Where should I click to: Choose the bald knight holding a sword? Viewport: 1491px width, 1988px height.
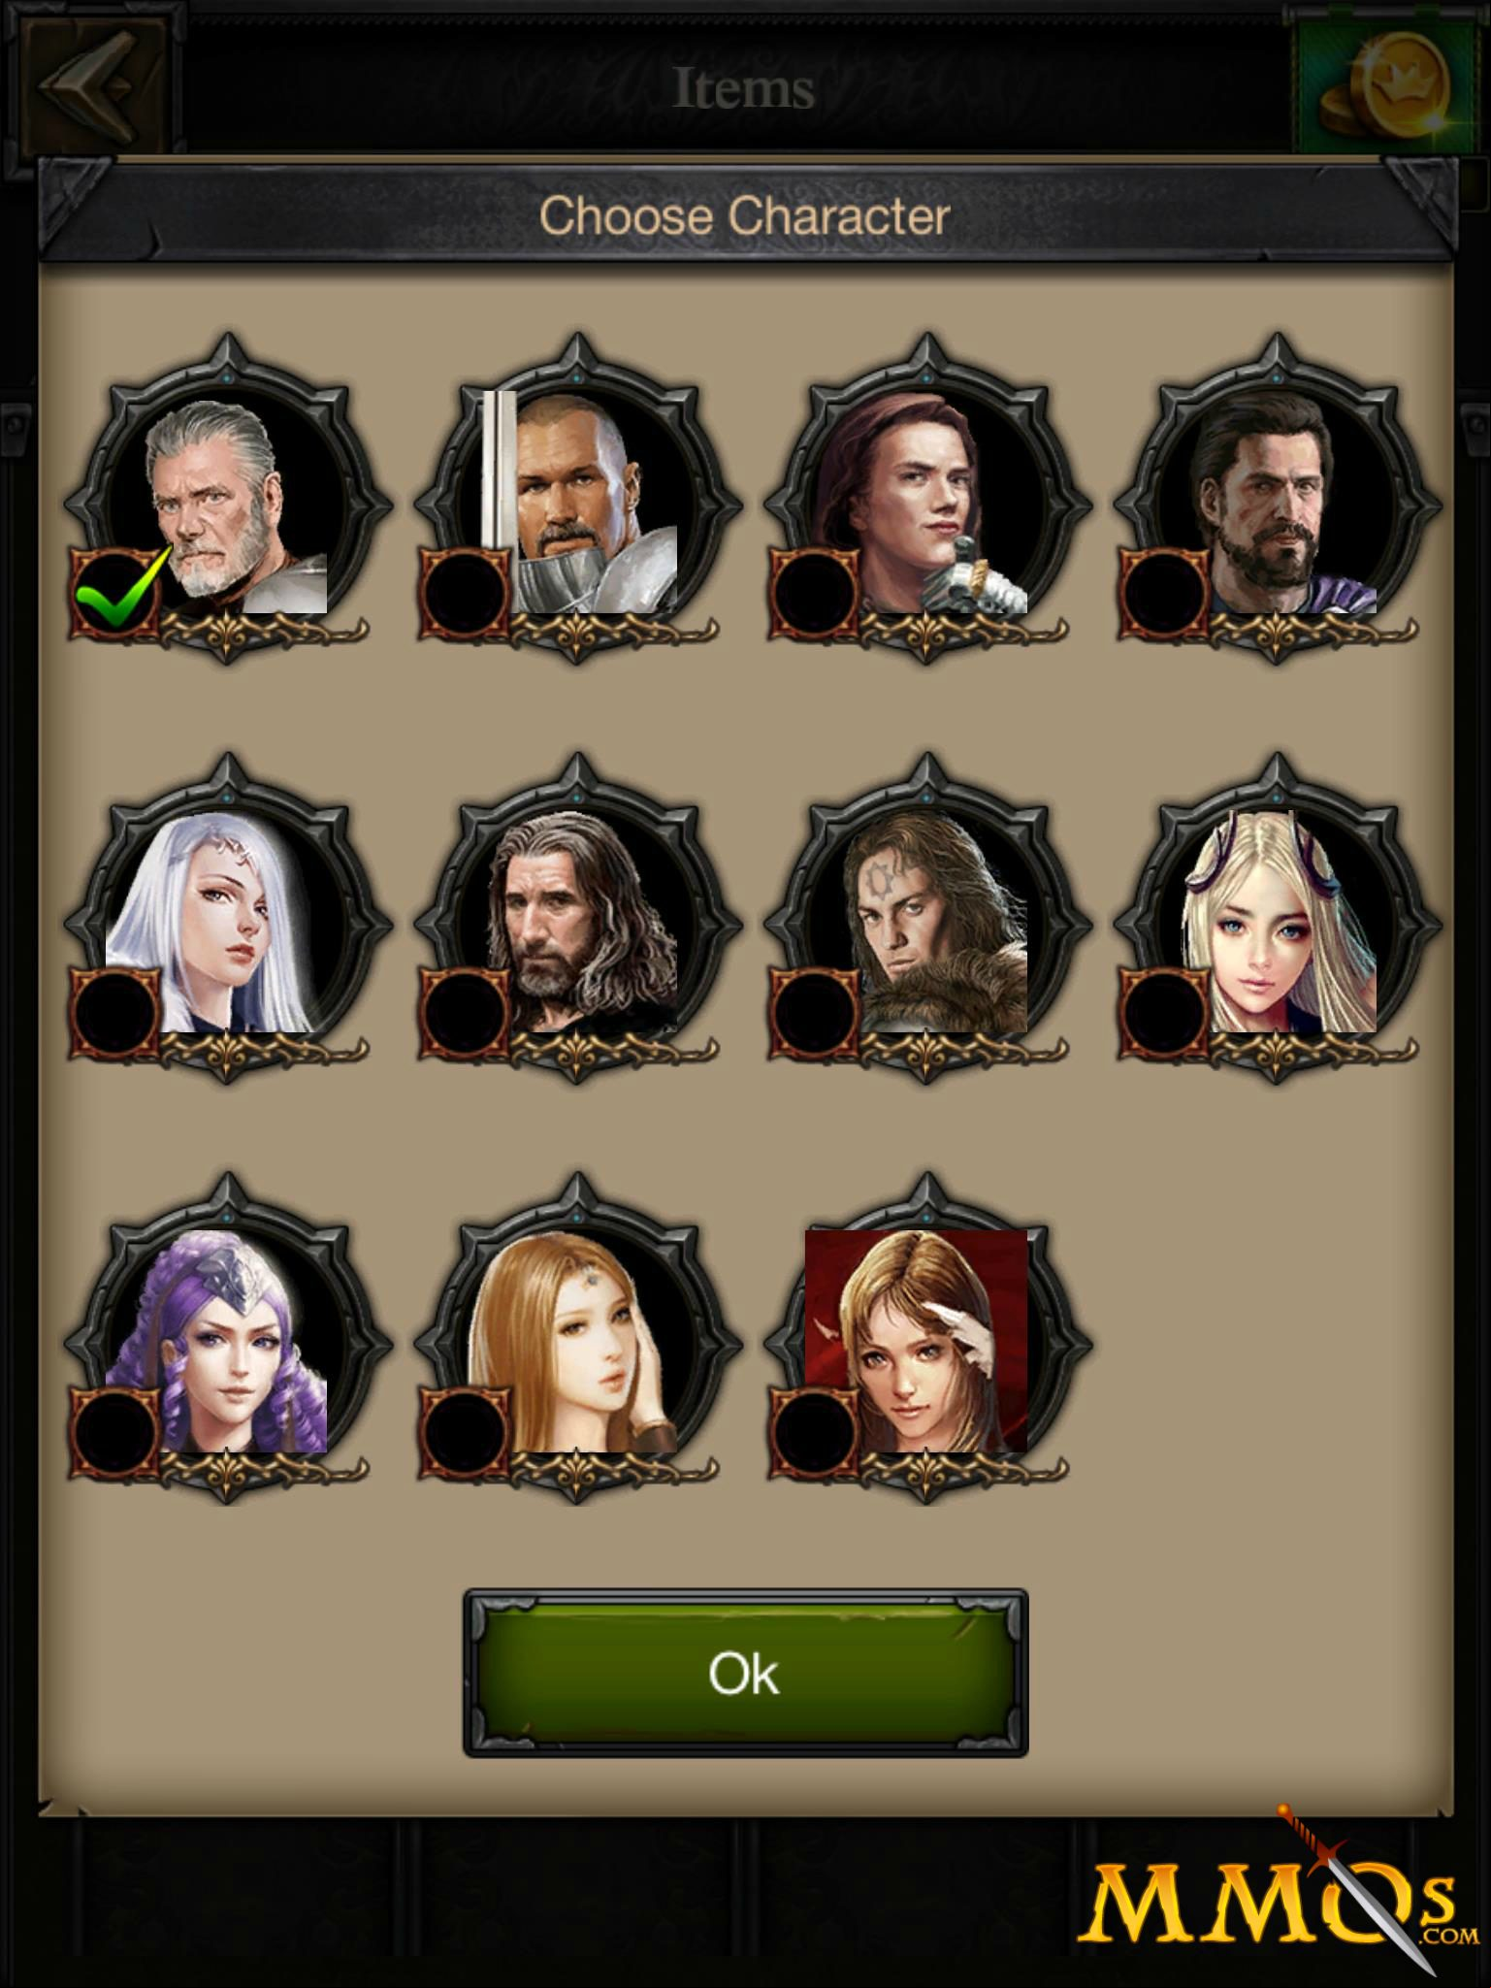coord(579,501)
